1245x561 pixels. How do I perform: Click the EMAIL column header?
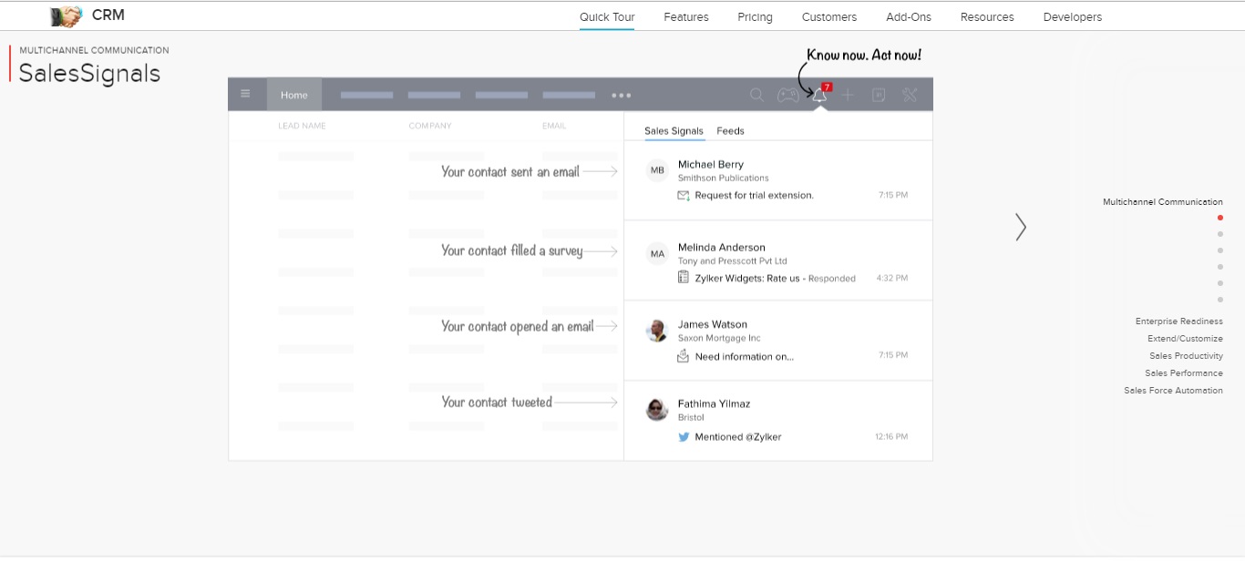[554, 126]
